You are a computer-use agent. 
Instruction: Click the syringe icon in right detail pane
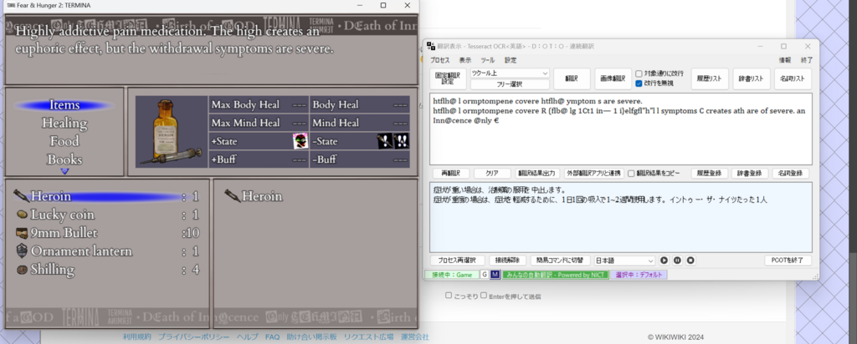click(233, 196)
